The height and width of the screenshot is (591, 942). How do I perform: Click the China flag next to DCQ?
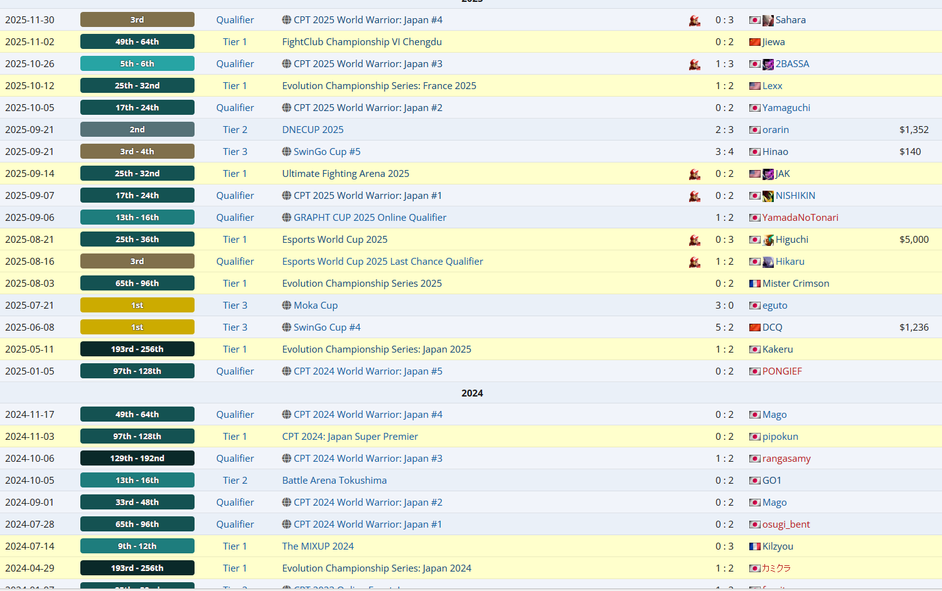click(755, 327)
